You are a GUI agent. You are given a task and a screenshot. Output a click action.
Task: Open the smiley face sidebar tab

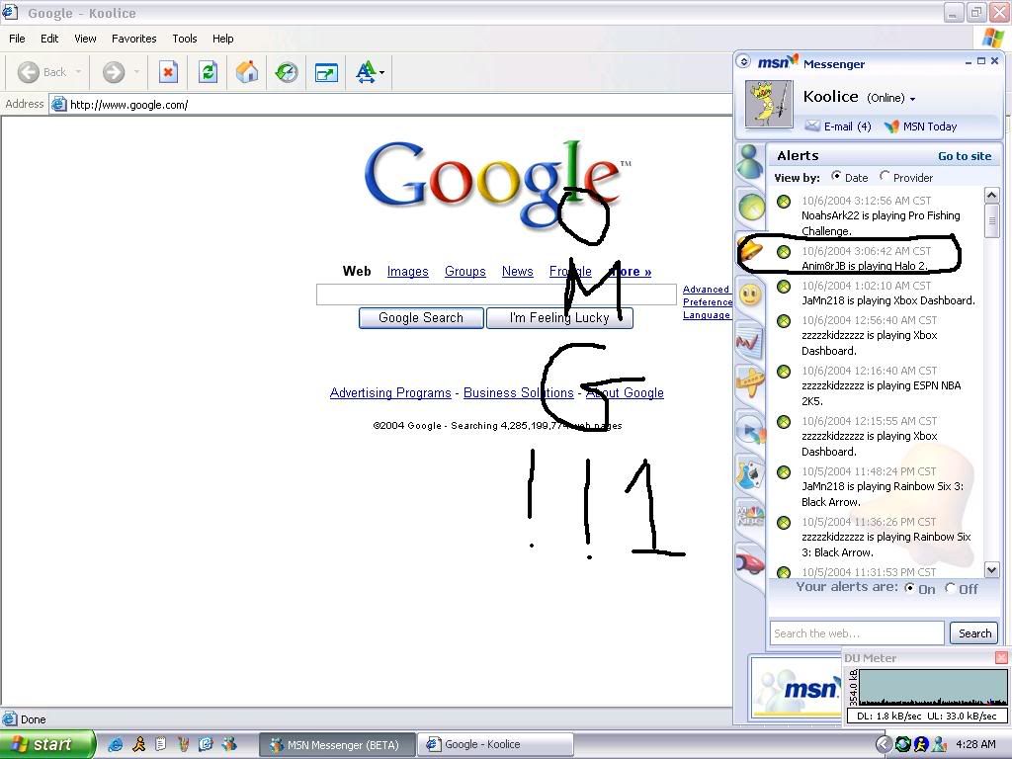pos(750,295)
